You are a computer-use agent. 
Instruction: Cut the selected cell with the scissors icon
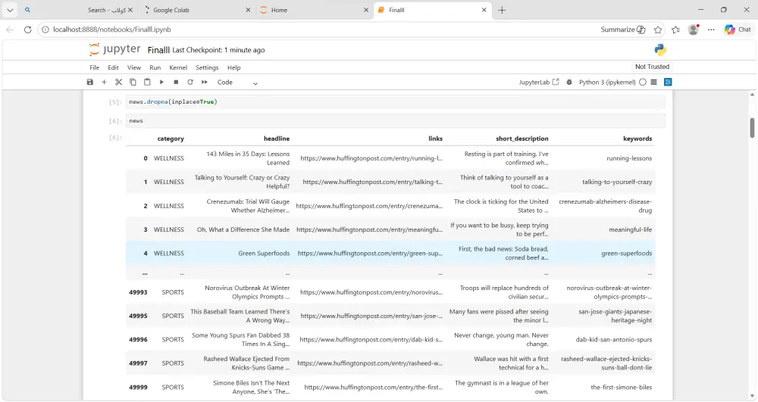pos(118,82)
